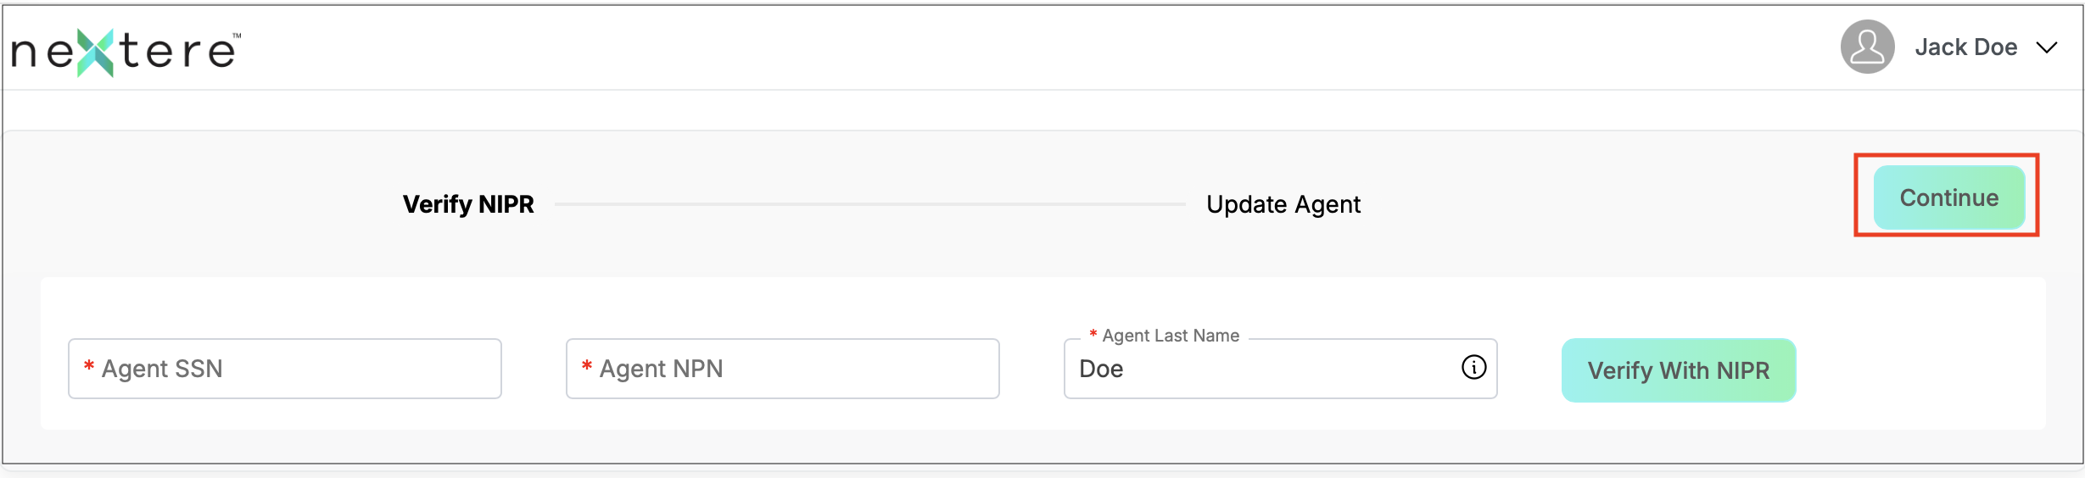Click the red asterisk in Agent SSN field
Viewport: 2085px width, 478px height.
(x=88, y=367)
